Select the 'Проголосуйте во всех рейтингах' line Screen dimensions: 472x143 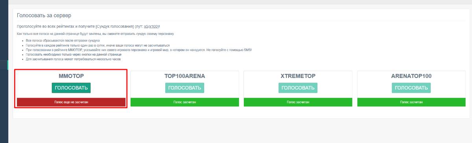[88, 26]
